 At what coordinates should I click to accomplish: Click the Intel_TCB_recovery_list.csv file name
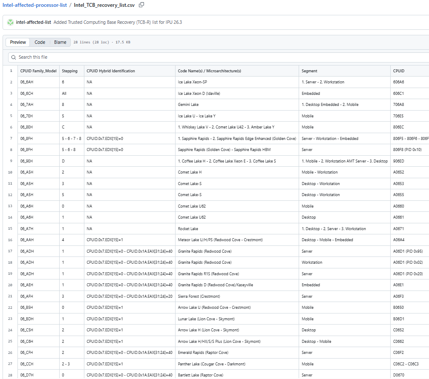coord(104,5)
